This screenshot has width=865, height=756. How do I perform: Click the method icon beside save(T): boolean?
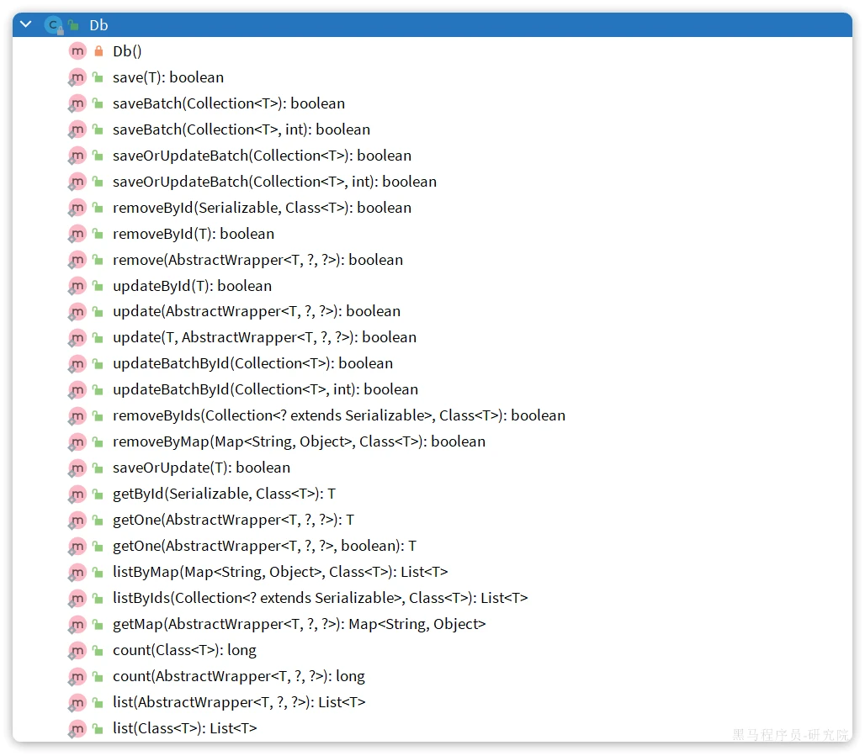click(77, 77)
